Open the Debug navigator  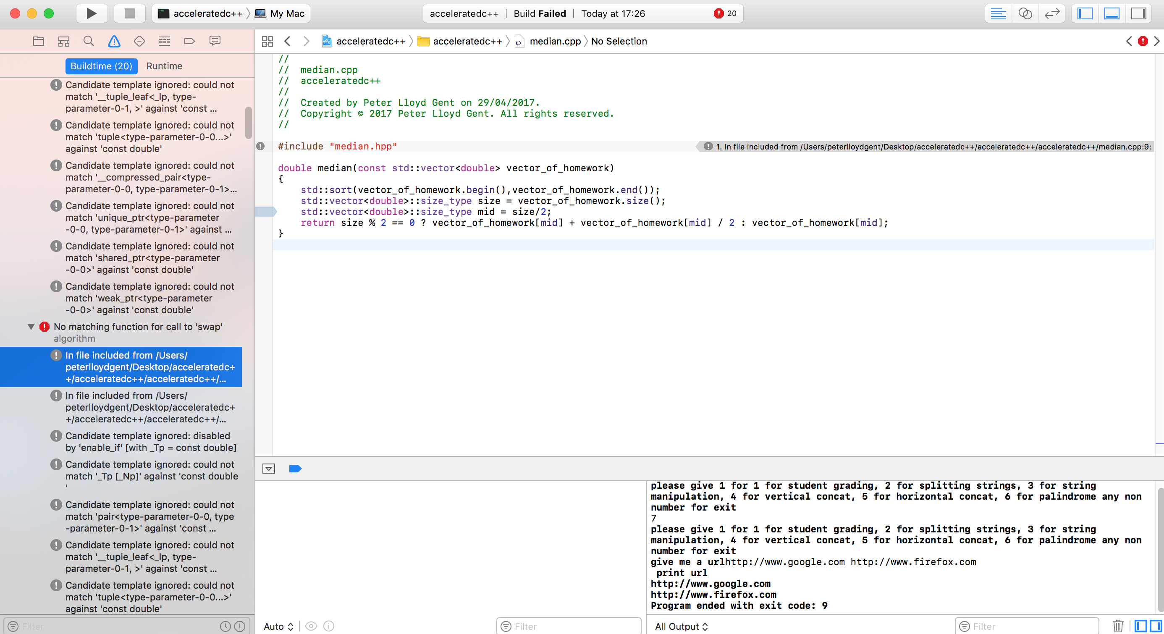click(x=165, y=41)
